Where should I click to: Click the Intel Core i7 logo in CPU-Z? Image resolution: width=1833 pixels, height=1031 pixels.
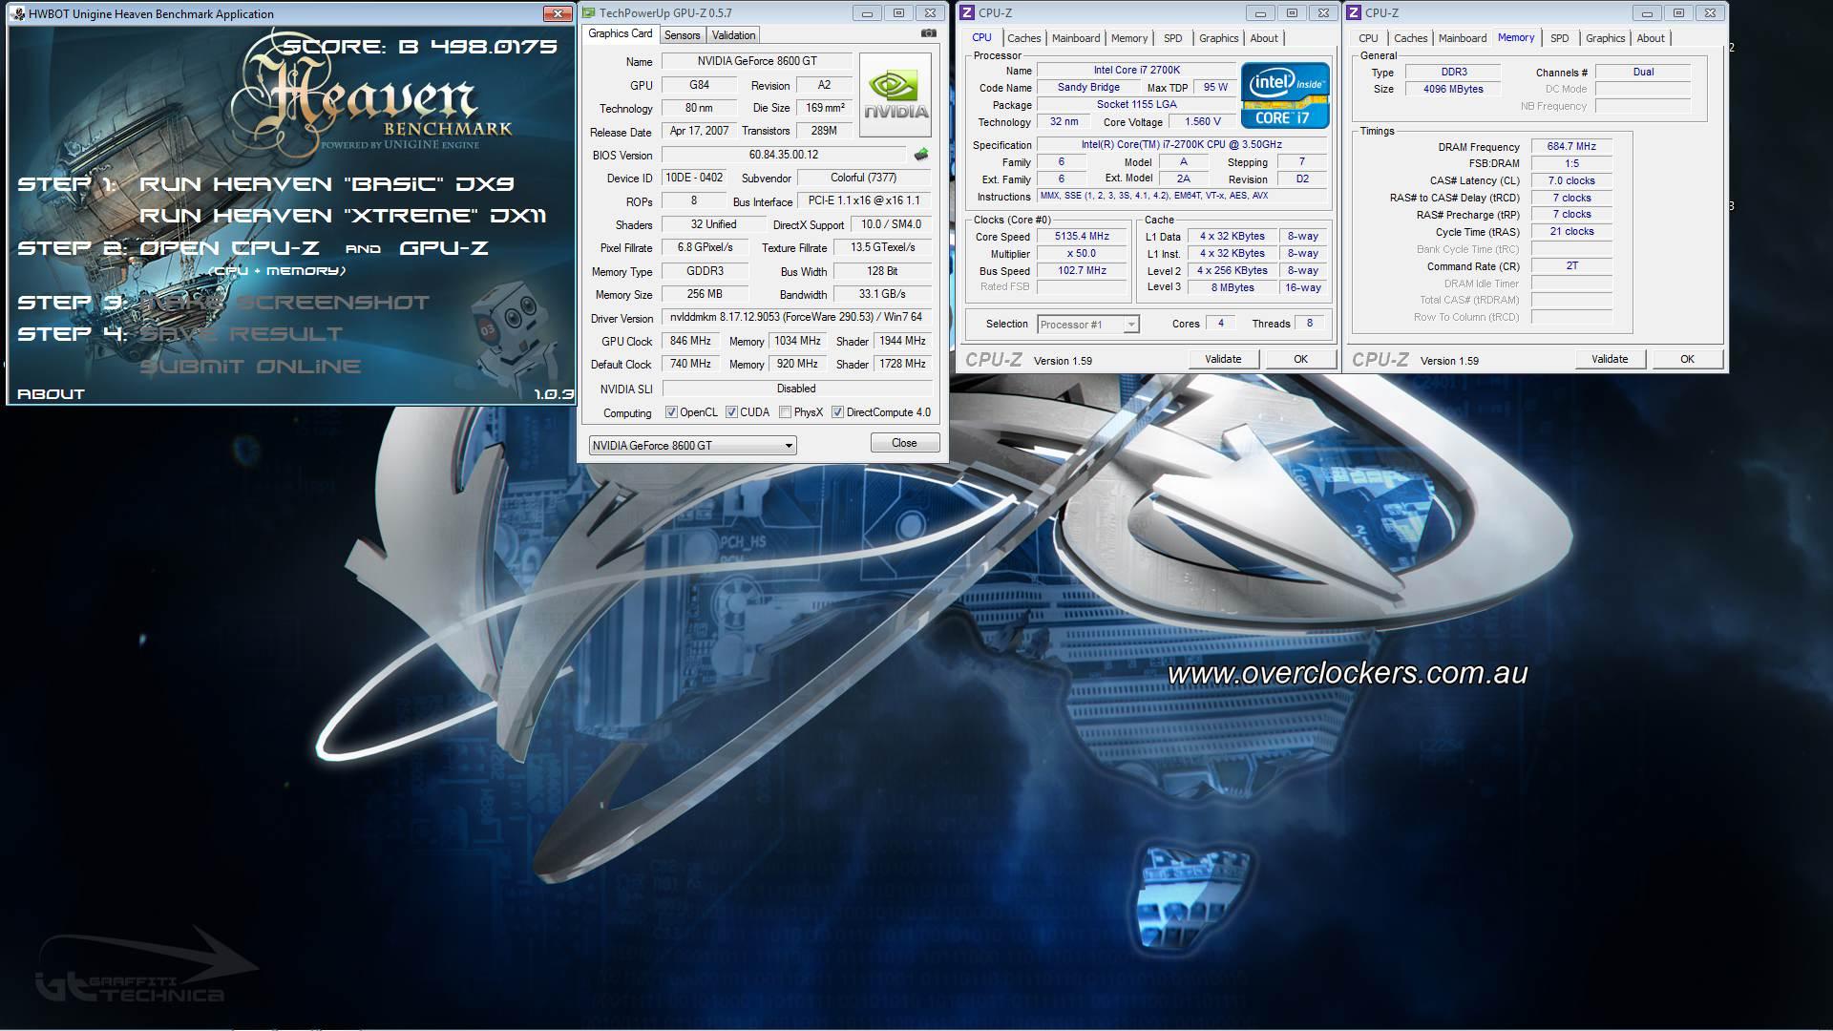(1285, 95)
